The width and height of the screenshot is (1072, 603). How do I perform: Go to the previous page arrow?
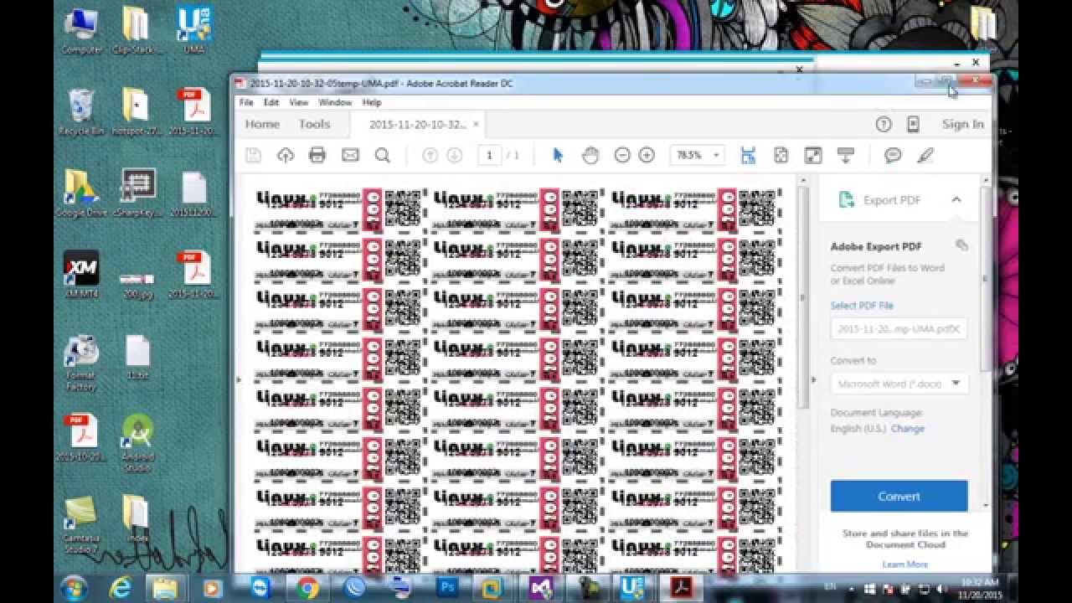(430, 155)
